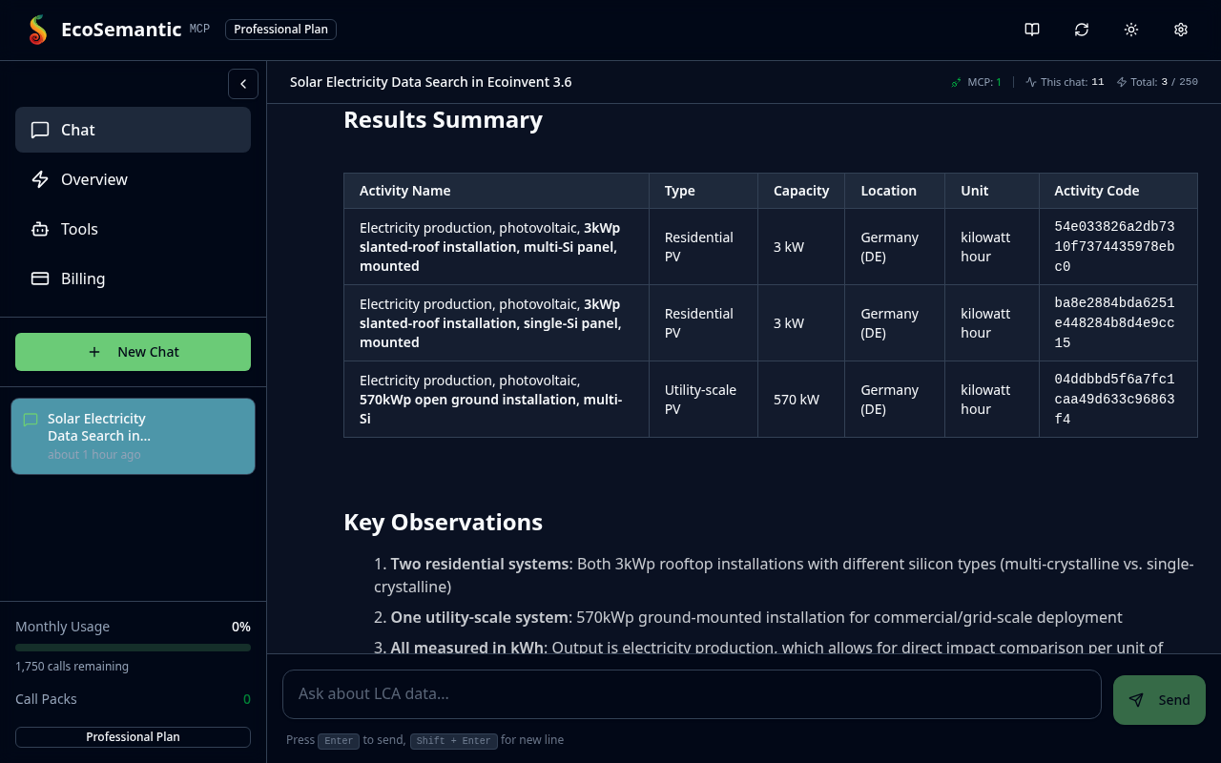The height and width of the screenshot is (763, 1221).
Task: Navigate to Billing
Action: coord(133,278)
